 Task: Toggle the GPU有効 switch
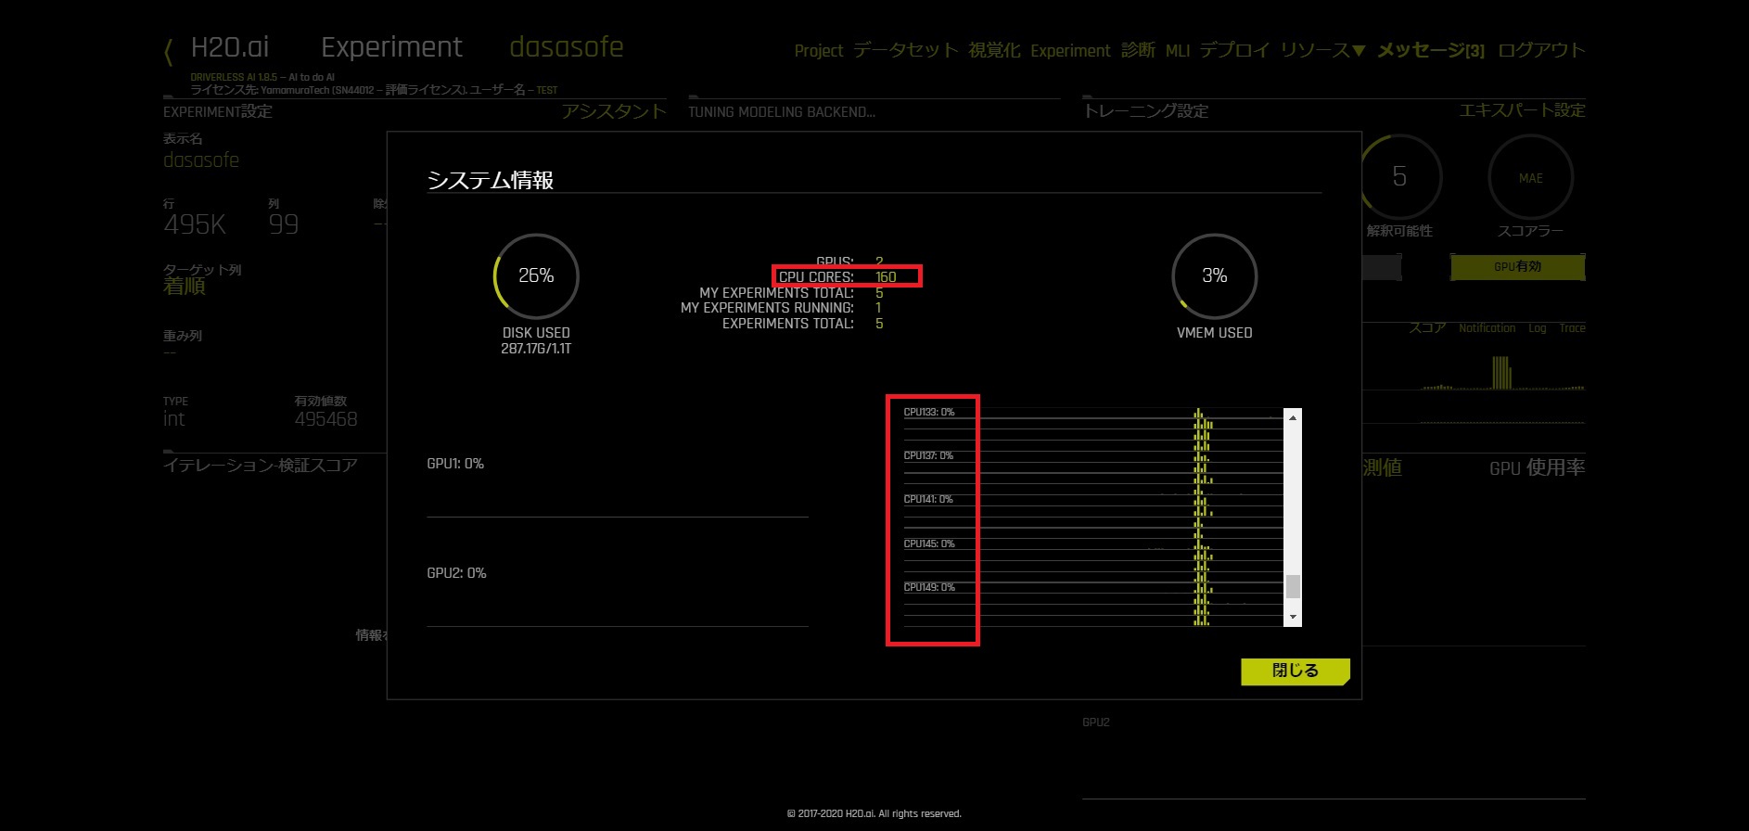[1517, 267]
